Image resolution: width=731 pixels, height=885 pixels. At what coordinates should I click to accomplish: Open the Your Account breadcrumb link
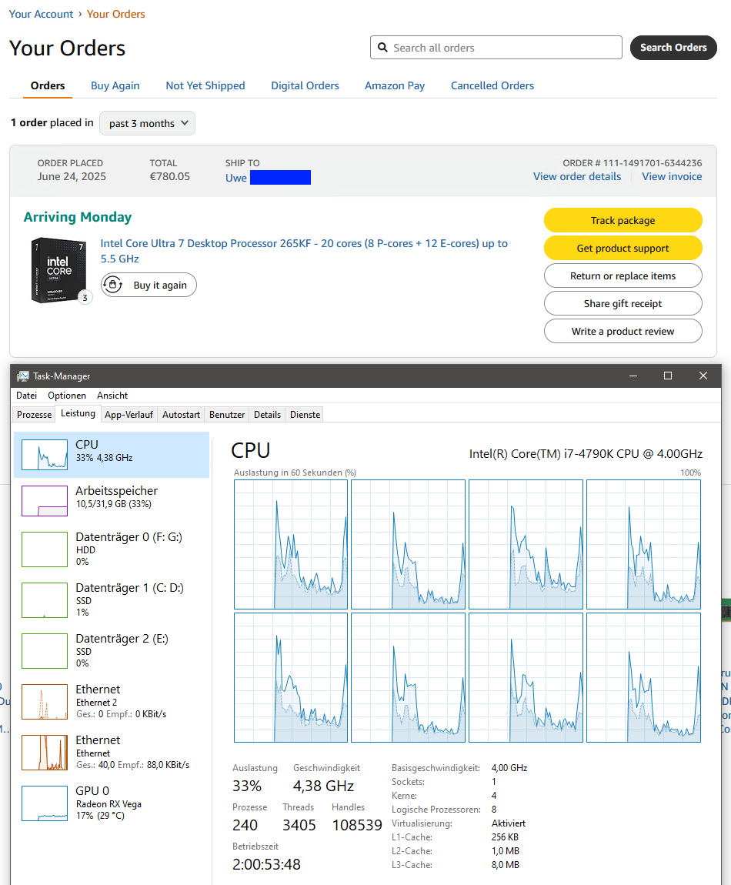(x=42, y=14)
